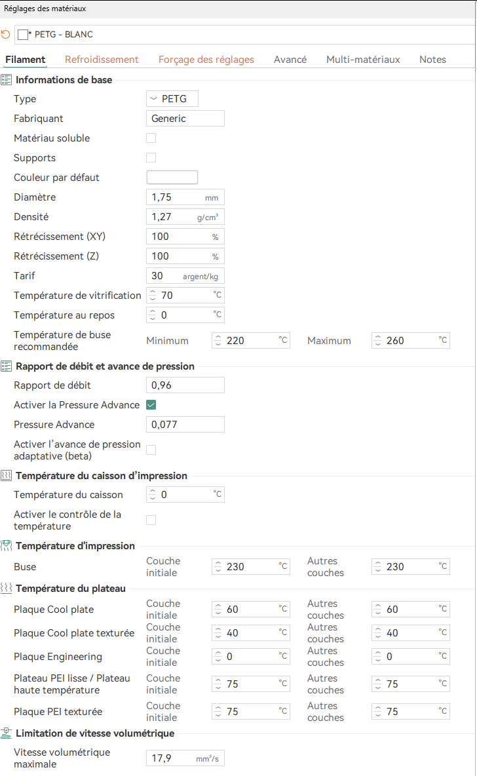Open the Forçage des réglages tab
The width and height of the screenshot is (477, 776).
pyautogui.click(x=206, y=60)
